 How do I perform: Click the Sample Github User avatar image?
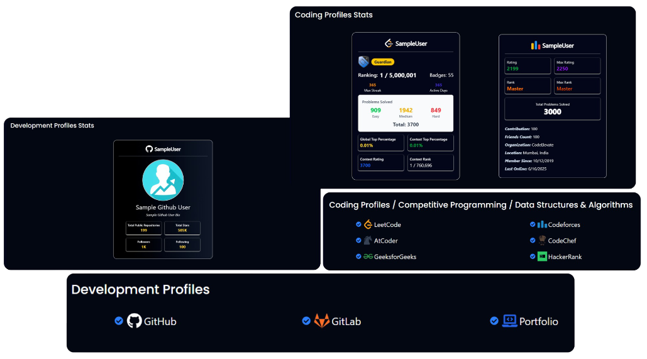(x=163, y=180)
